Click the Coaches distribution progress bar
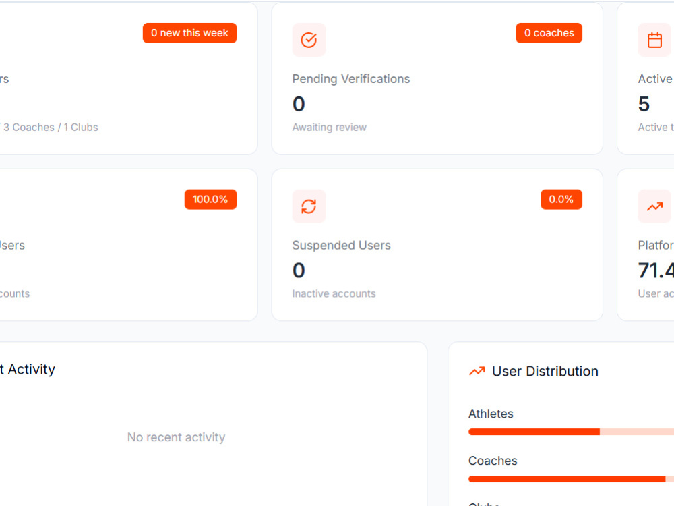This screenshot has width=674, height=506. (x=572, y=479)
